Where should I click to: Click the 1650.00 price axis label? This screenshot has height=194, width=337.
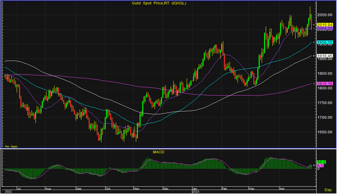point(323,132)
